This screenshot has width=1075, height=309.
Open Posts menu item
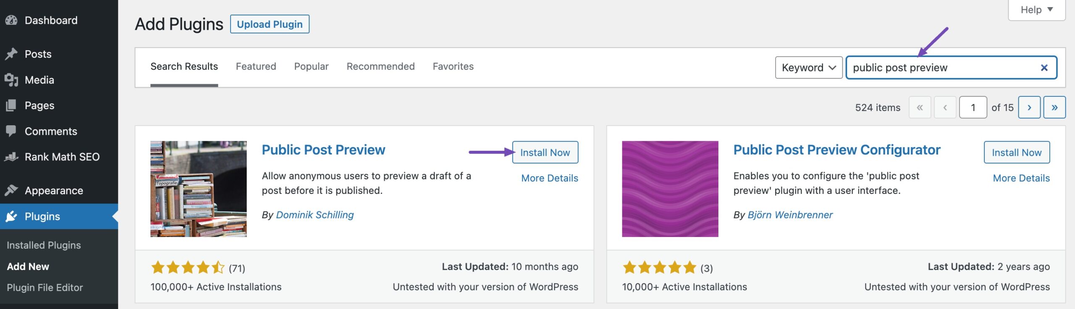tap(59, 54)
